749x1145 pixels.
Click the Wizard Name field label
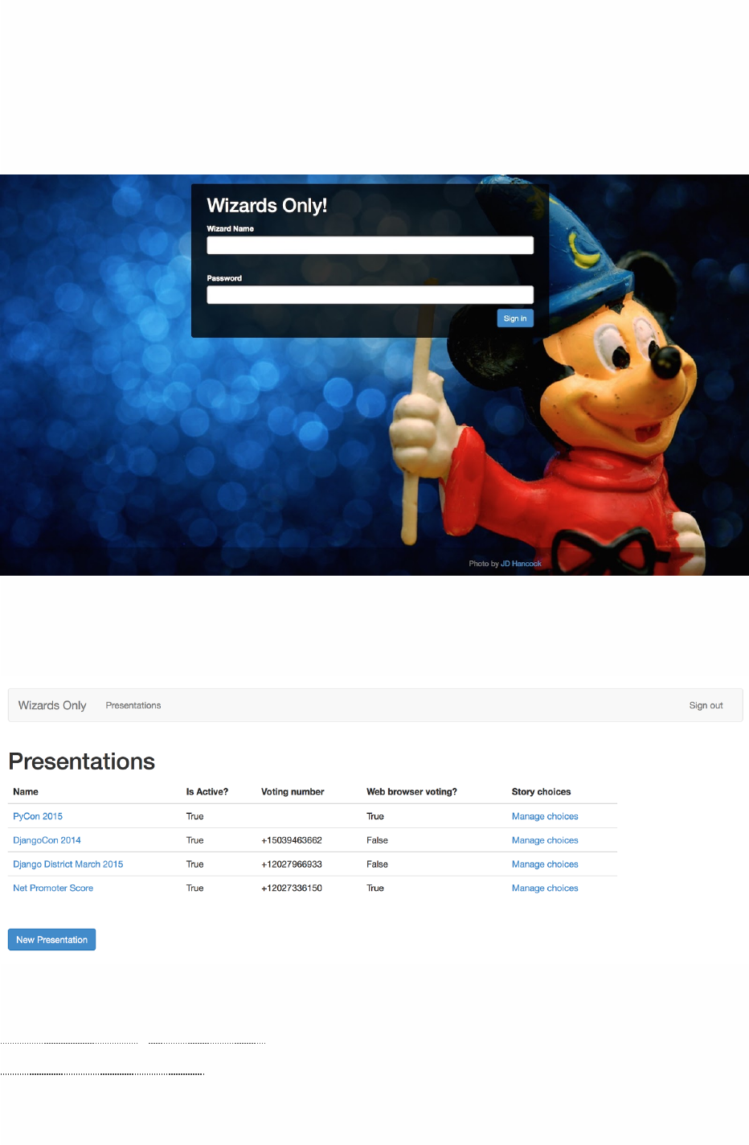point(230,229)
